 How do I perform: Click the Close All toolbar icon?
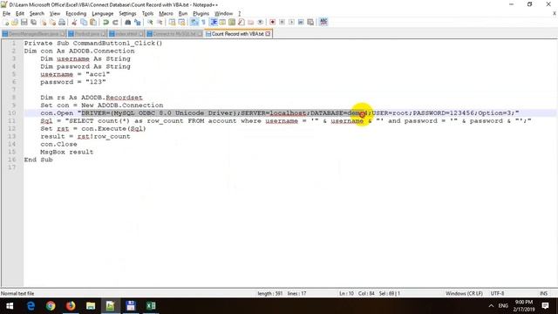point(52,22)
